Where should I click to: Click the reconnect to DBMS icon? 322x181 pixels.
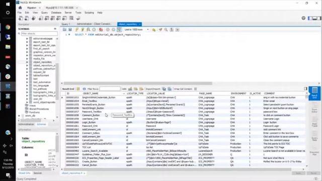(78, 18)
